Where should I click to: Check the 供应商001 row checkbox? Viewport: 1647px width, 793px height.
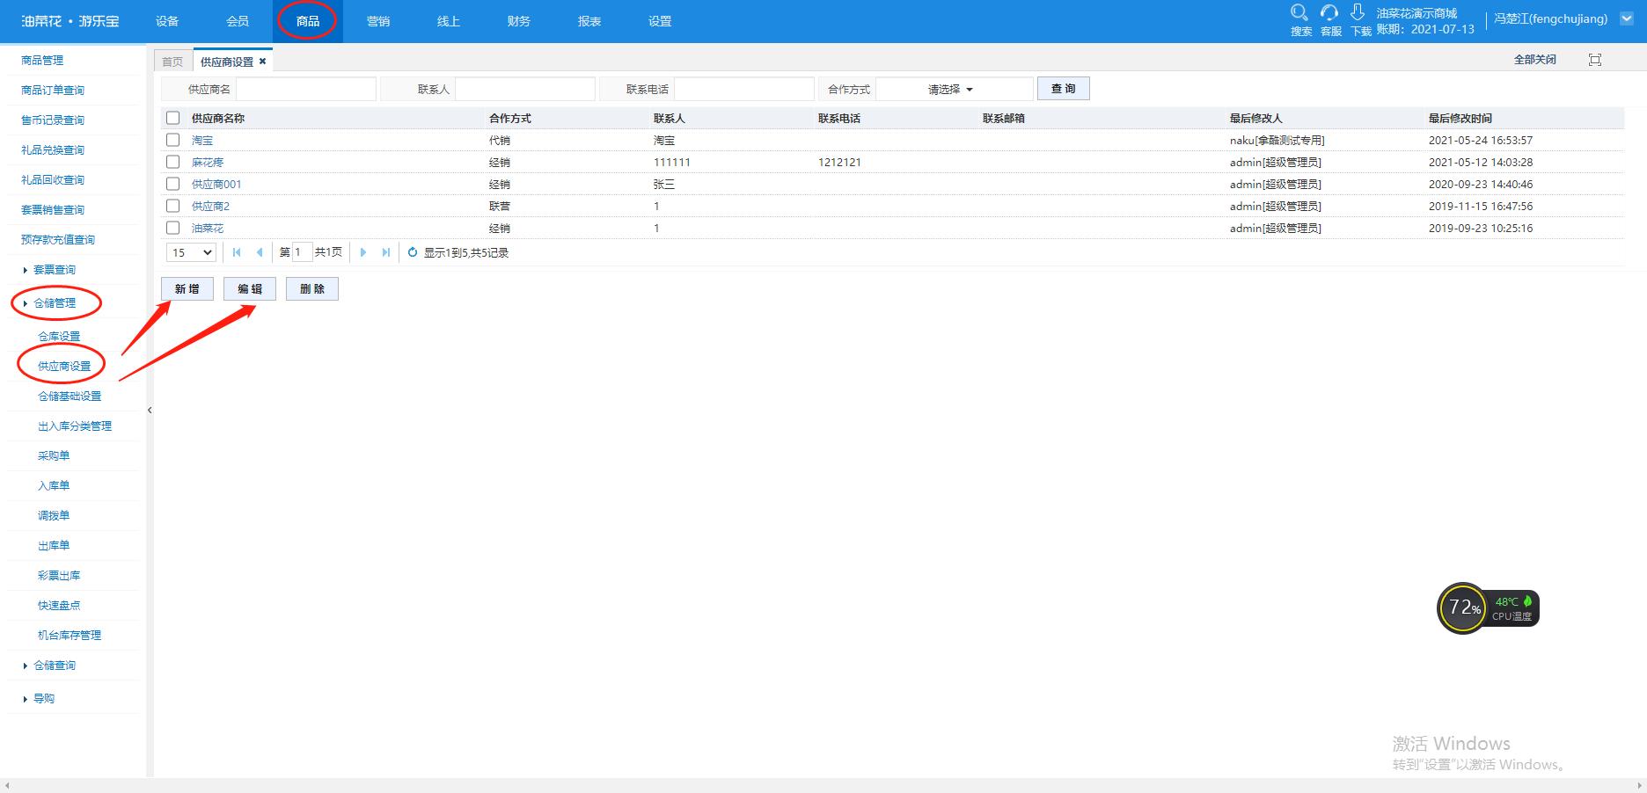tap(172, 184)
